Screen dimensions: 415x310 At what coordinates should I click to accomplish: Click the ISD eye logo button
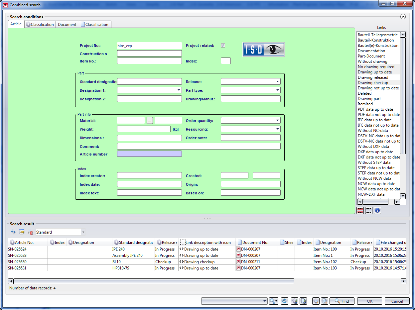tap(264, 50)
